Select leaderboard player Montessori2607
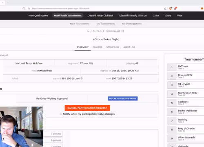The image size is (204, 147). [186, 94]
